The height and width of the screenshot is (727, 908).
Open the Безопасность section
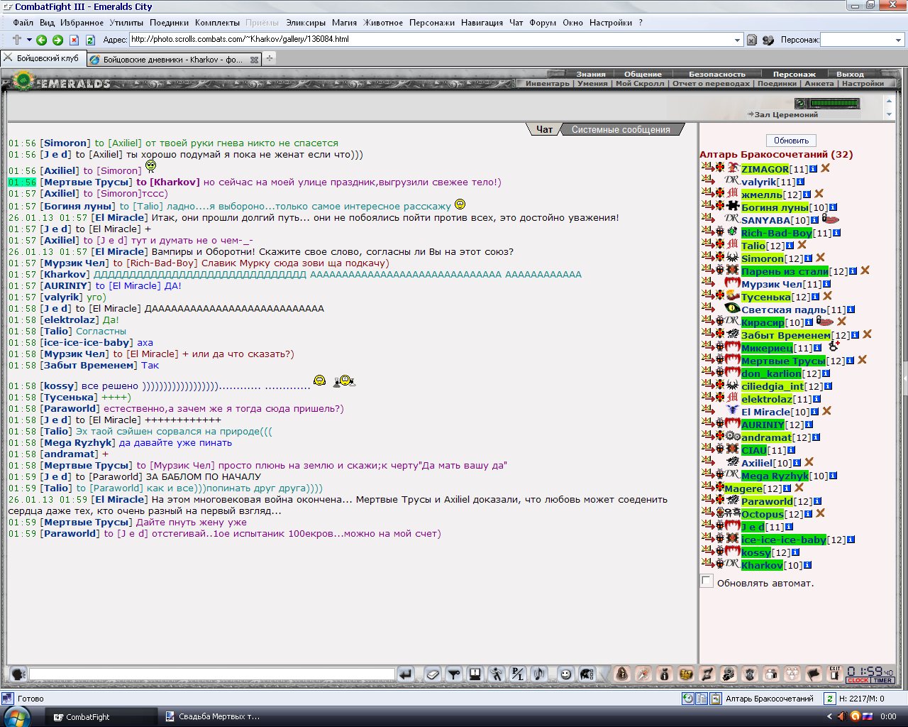click(717, 74)
